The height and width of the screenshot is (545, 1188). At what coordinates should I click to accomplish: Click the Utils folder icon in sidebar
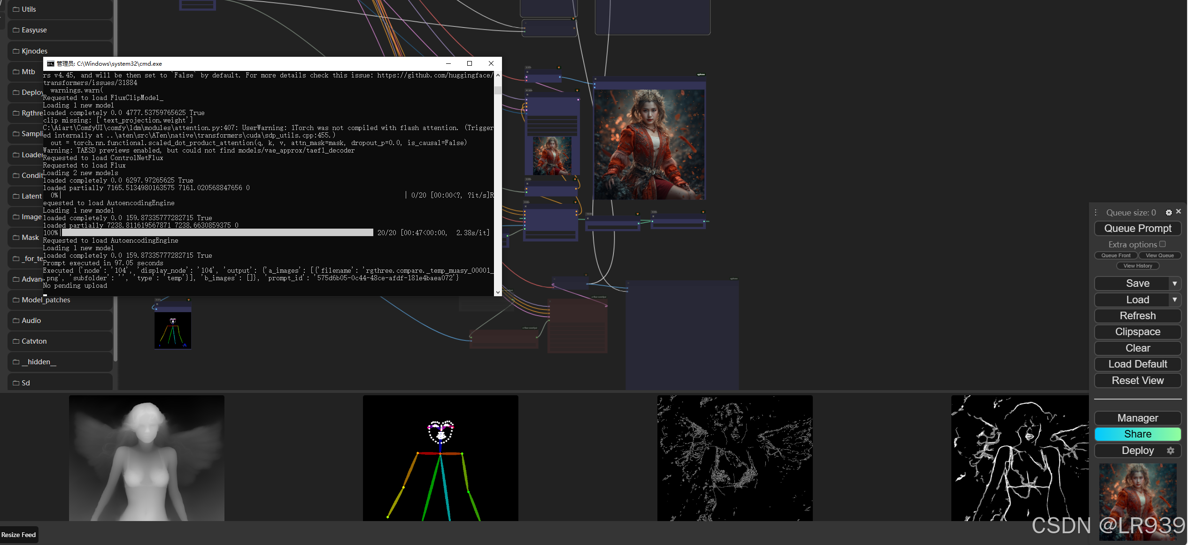point(16,9)
